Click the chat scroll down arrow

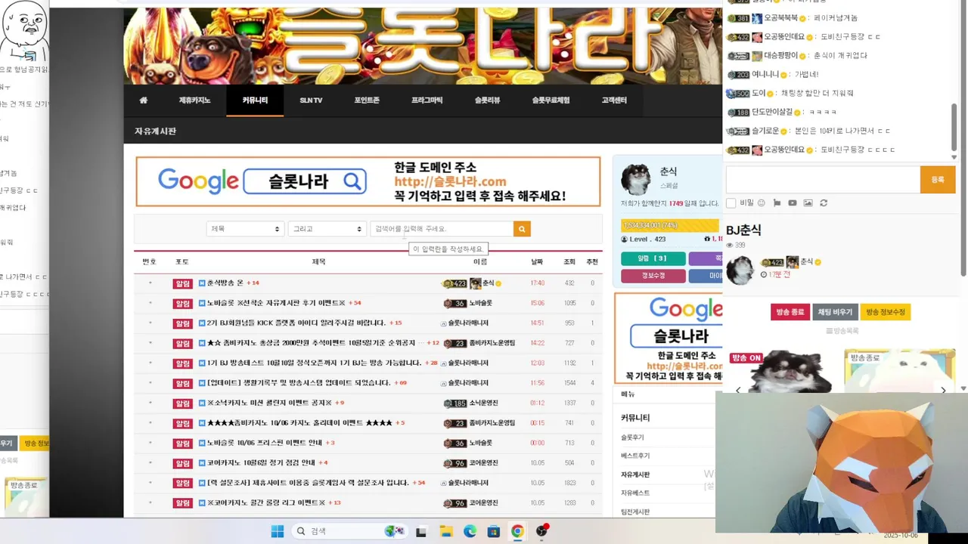[954, 157]
